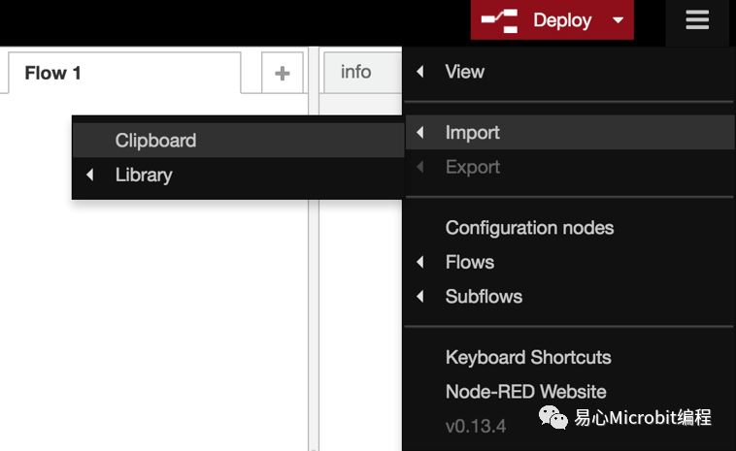The width and height of the screenshot is (736, 451).
Task: Expand the Import submenu arrow
Action: [x=420, y=133]
